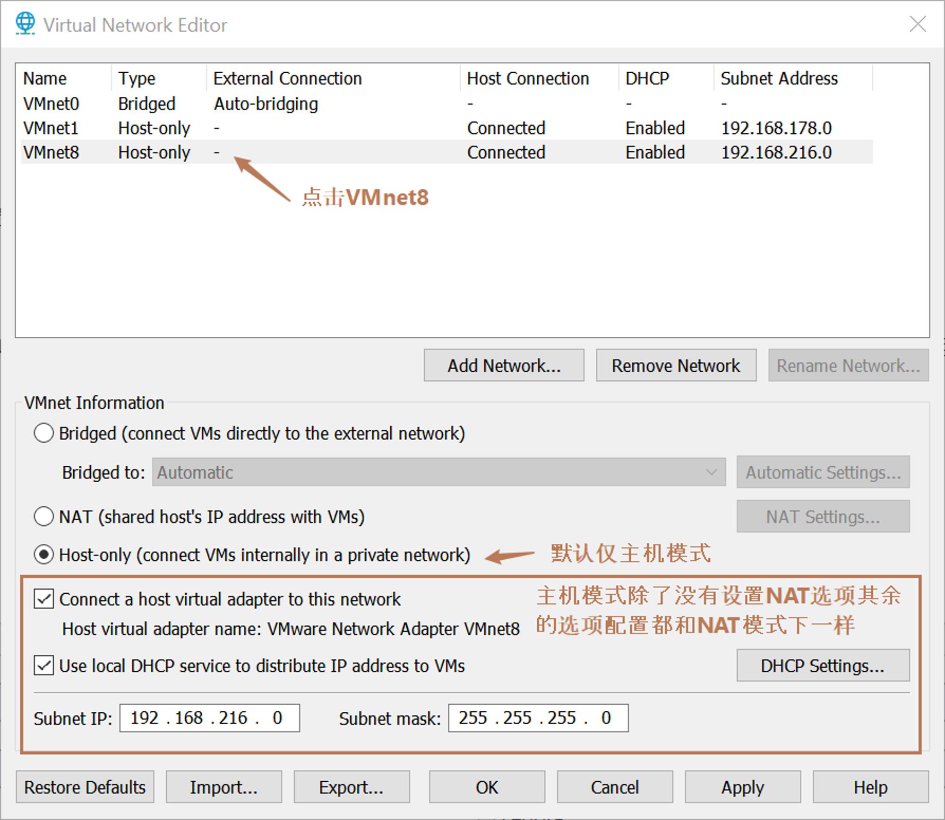Screen dimensions: 945x820
Task: Select the VMnet1 row
Action: tap(447, 128)
